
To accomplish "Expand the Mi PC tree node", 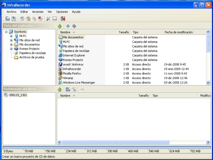I will pyautogui.click(x=11, y=36).
